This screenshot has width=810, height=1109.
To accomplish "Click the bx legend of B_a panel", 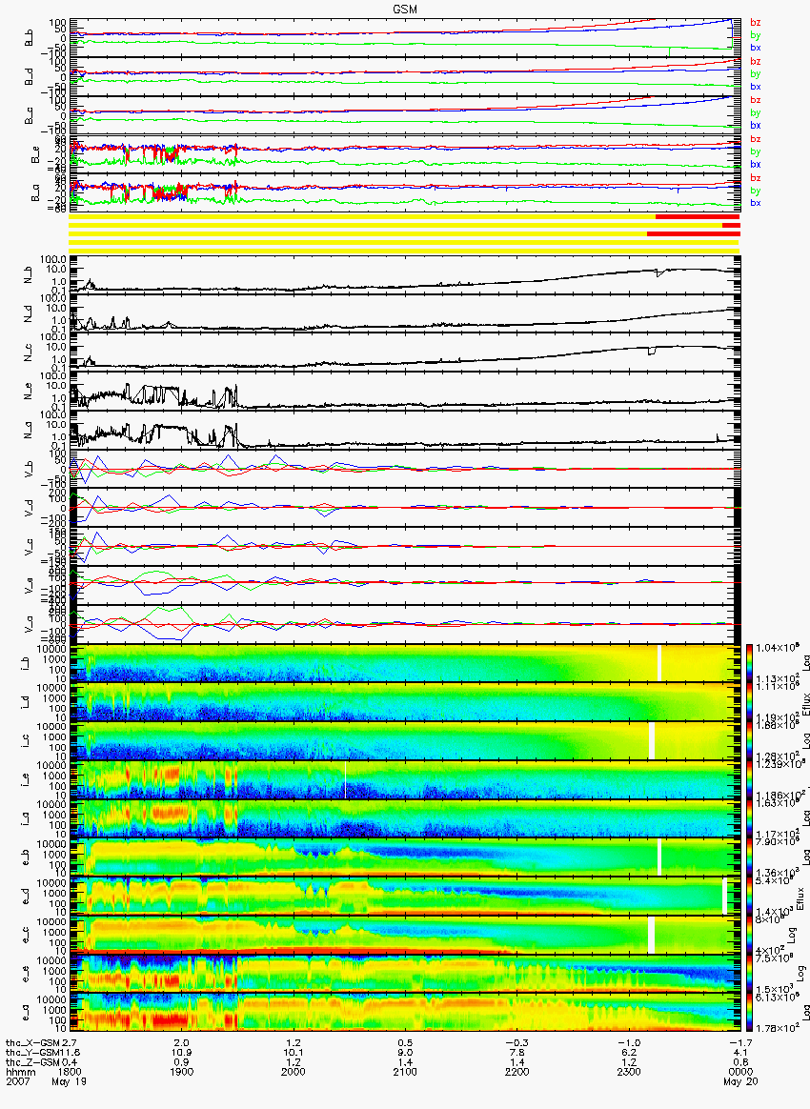I will tap(755, 203).
